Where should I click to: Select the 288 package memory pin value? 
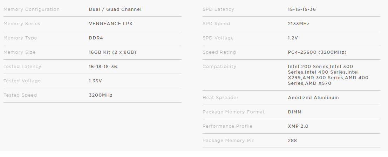coord(292,141)
